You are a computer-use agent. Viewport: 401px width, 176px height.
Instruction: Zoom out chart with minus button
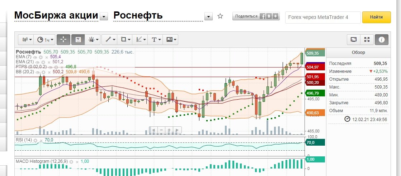(x=161, y=130)
